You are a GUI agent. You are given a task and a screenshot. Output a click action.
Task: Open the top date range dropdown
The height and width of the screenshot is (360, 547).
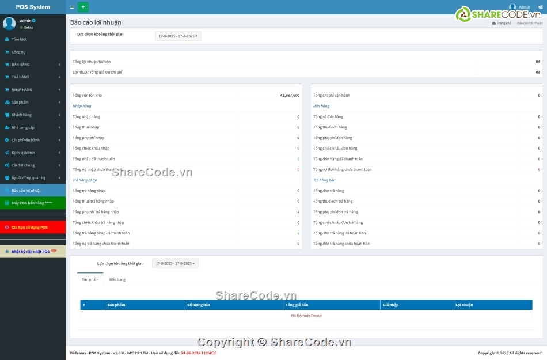[178, 36]
